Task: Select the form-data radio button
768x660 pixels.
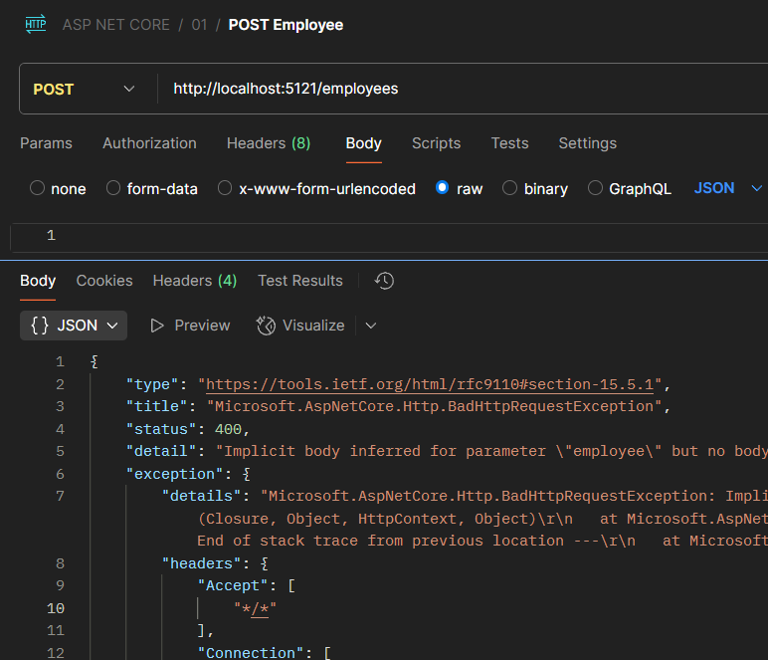Action: 113,188
